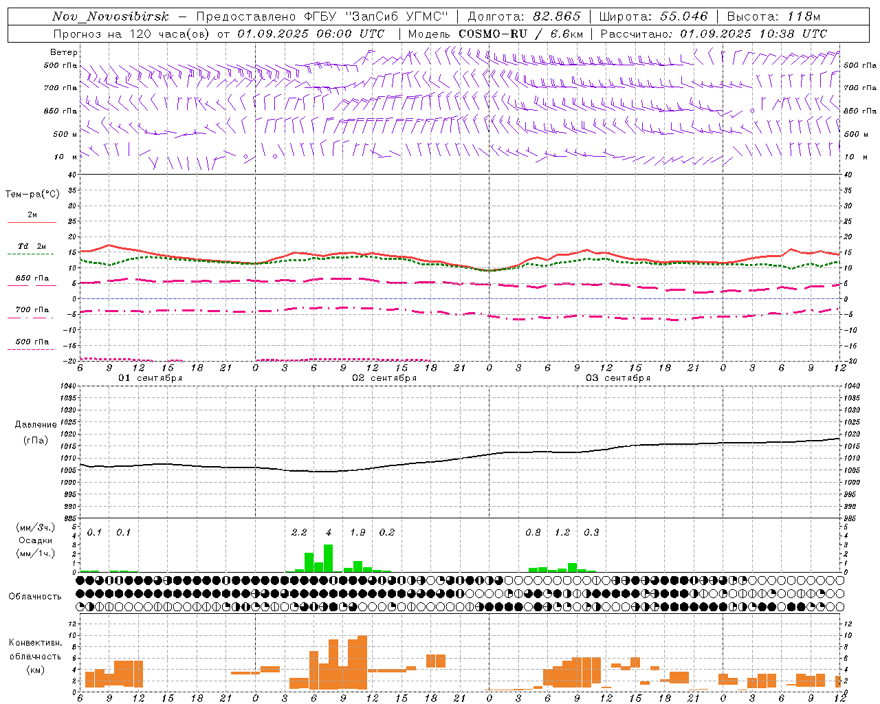This screenshot has height=704, width=880.
Task: Click the Ветер panel label
Action: [64, 52]
